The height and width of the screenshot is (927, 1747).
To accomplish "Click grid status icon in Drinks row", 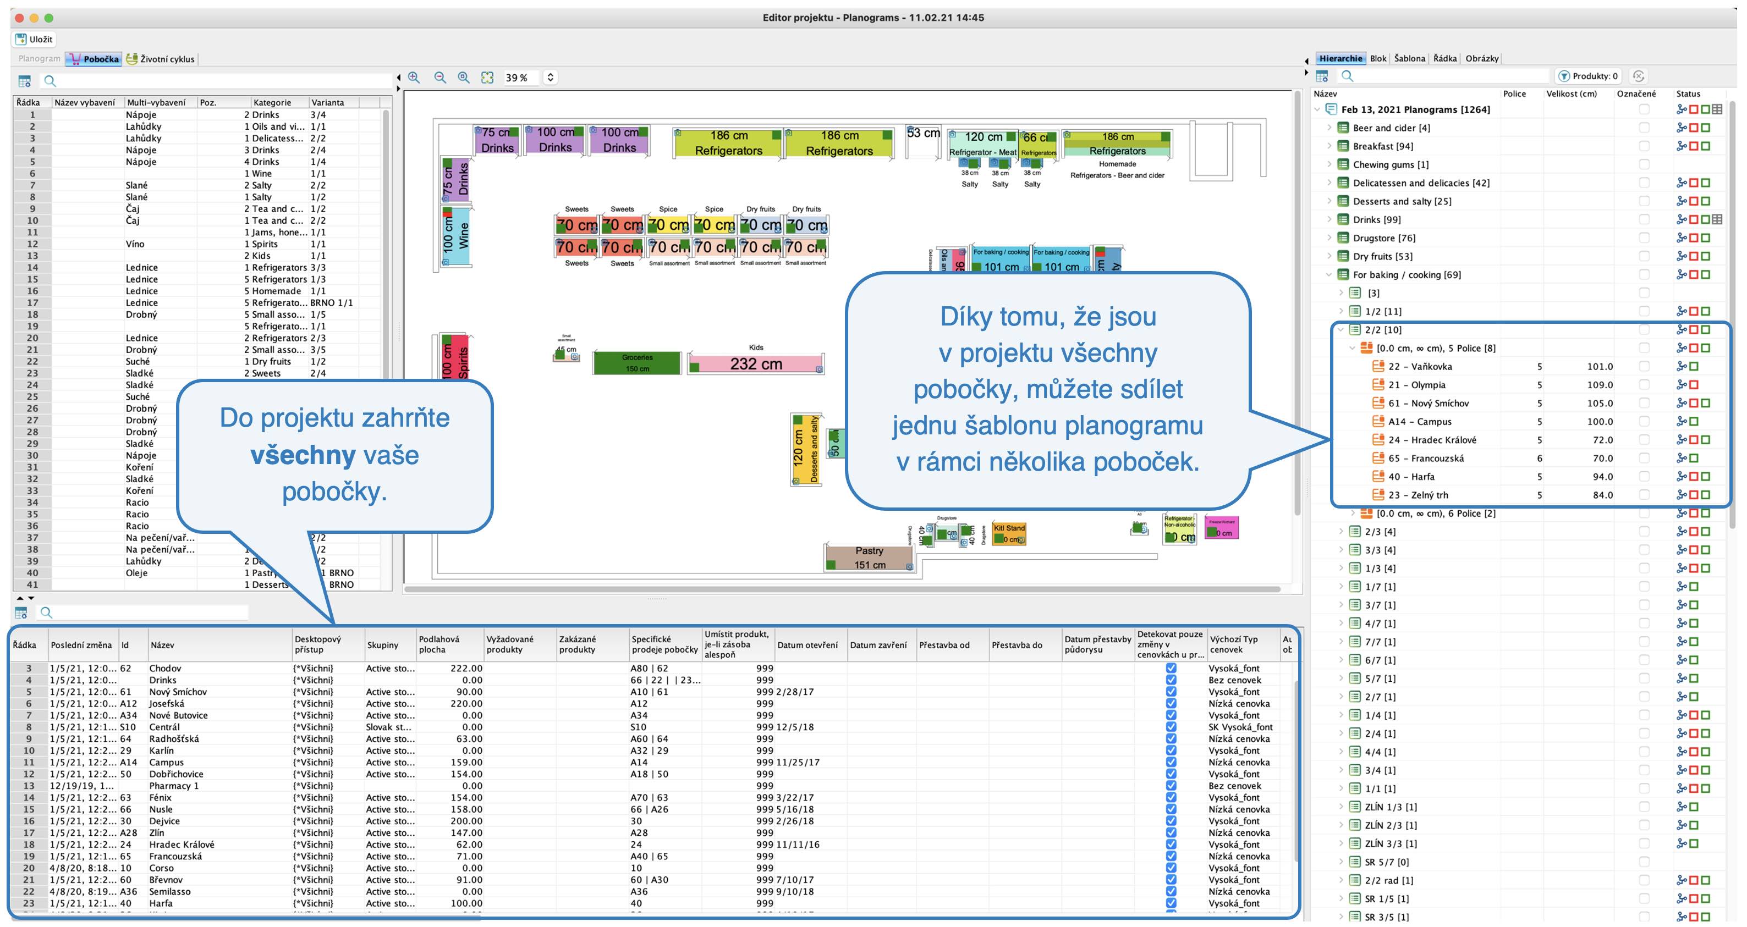I will (x=1717, y=220).
